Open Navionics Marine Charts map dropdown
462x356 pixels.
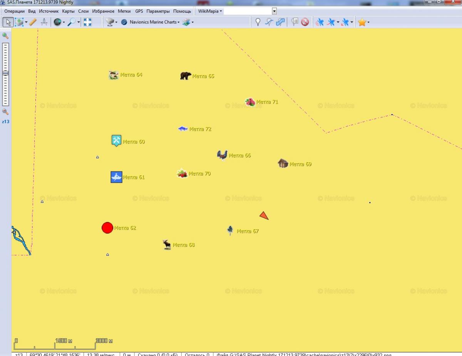coord(152,22)
